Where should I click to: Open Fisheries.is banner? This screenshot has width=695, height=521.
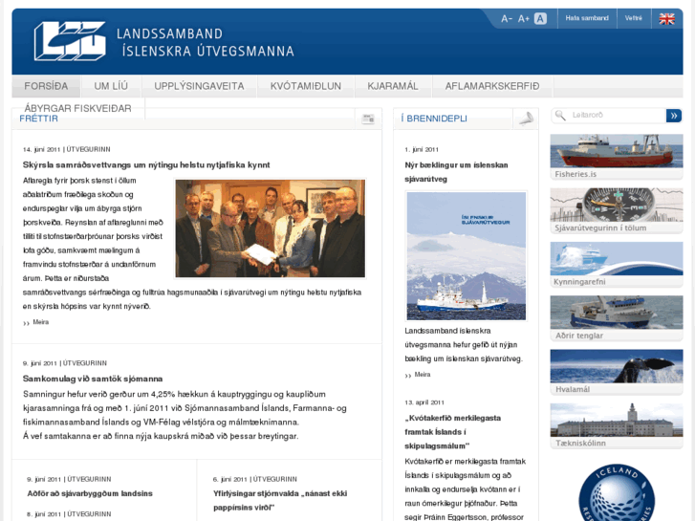[617, 157]
